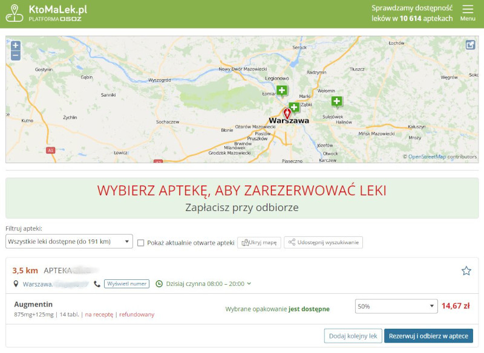
Task: Hide the map with 'Ukryj mapę'
Action: [259, 242]
